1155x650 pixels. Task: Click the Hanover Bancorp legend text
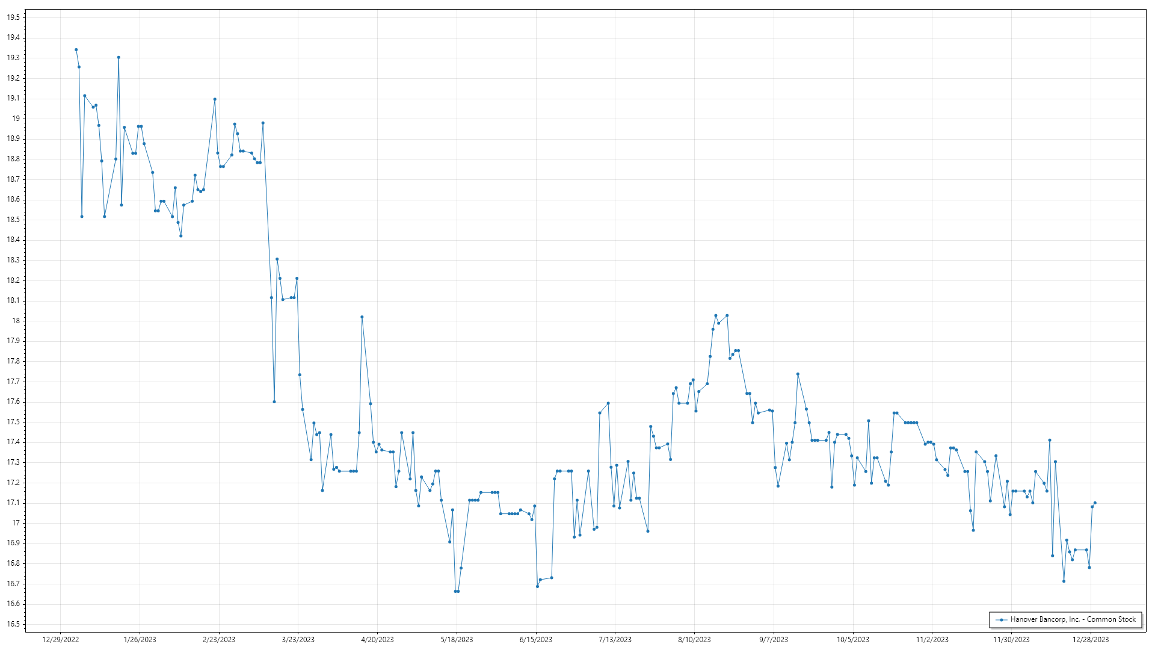[x=1073, y=619]
